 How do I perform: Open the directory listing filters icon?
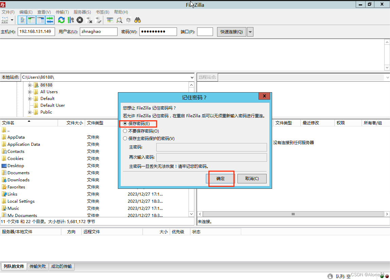pyautogui.click(x=110, y=20)
